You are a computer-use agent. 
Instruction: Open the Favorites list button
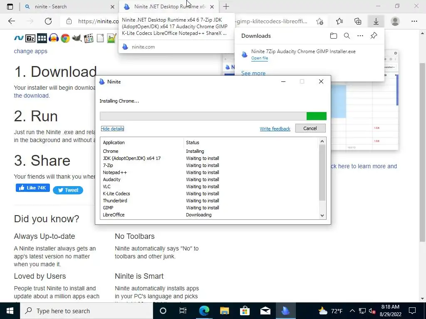pyautogui.click(x=339, y=21)
